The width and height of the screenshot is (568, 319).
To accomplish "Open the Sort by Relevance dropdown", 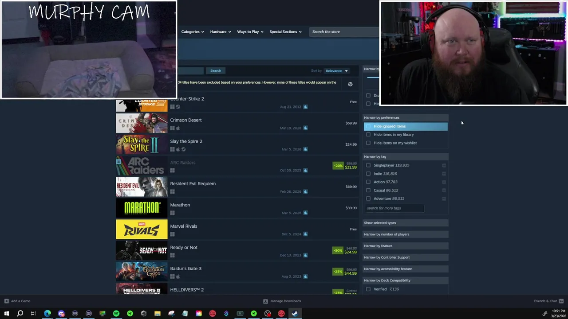I will click(x=337, y=70).
